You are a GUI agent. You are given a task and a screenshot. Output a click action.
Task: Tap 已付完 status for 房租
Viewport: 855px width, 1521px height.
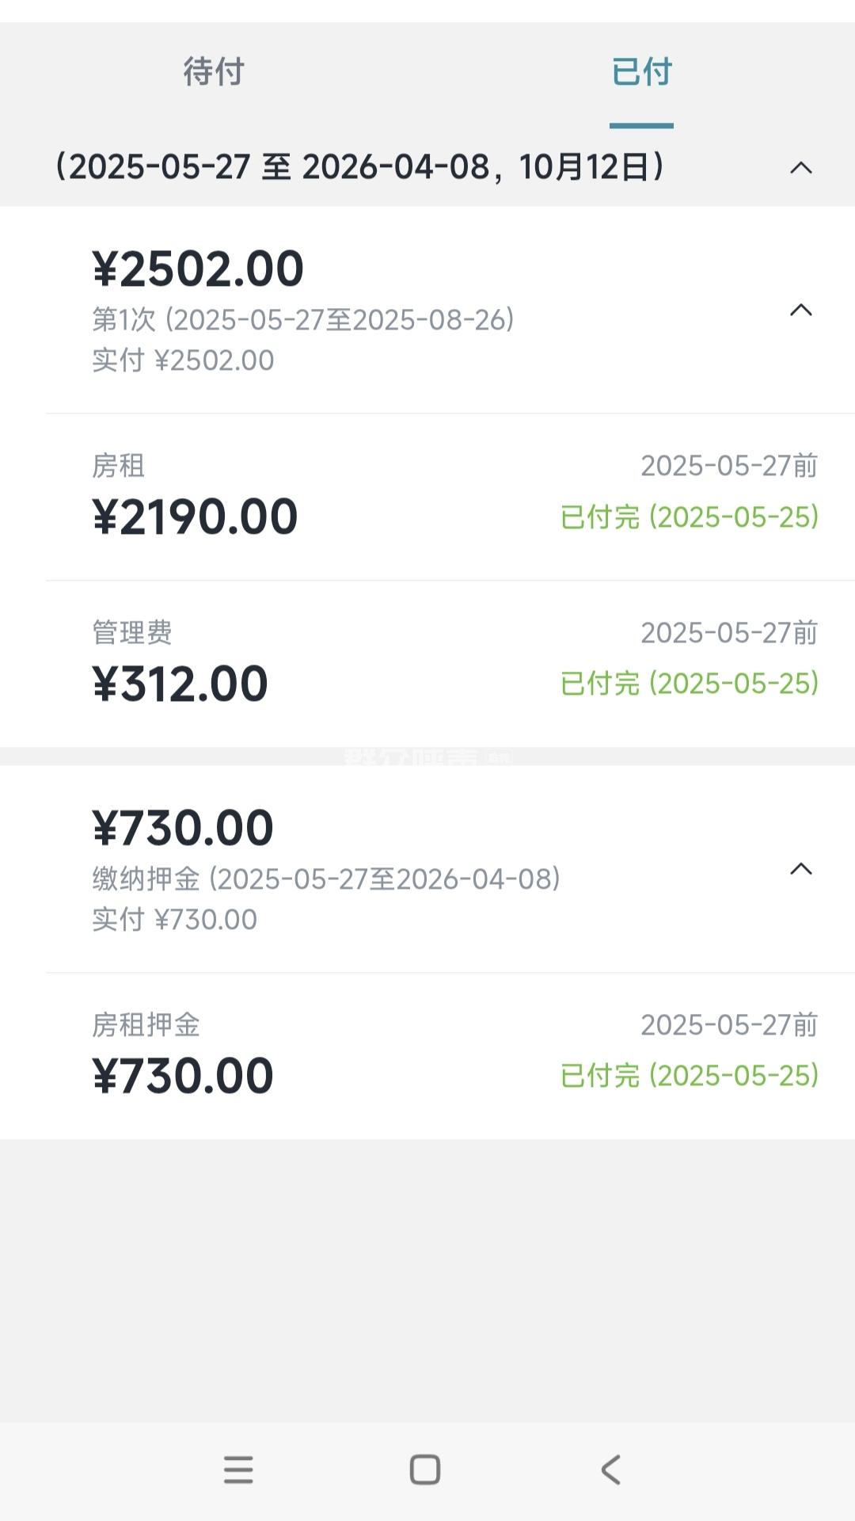pos(689,517)
